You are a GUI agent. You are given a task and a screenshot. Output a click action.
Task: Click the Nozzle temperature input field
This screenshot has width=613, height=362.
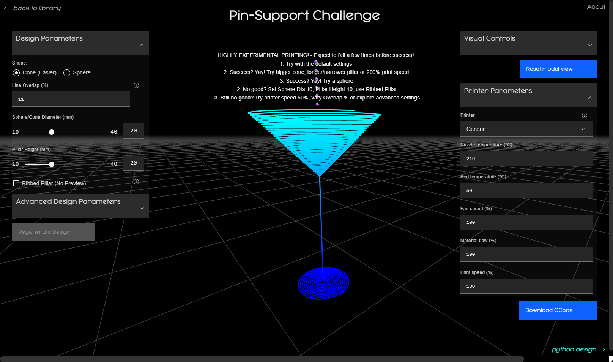click(x=526, y=159)
